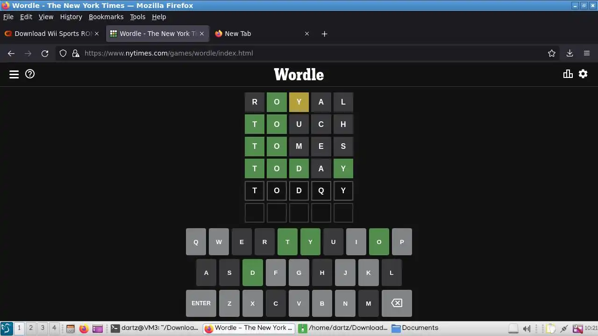Open the How to Play help icon
This screenshot has width=598, height=336.
pyautogui.click(x=30, y=74)
